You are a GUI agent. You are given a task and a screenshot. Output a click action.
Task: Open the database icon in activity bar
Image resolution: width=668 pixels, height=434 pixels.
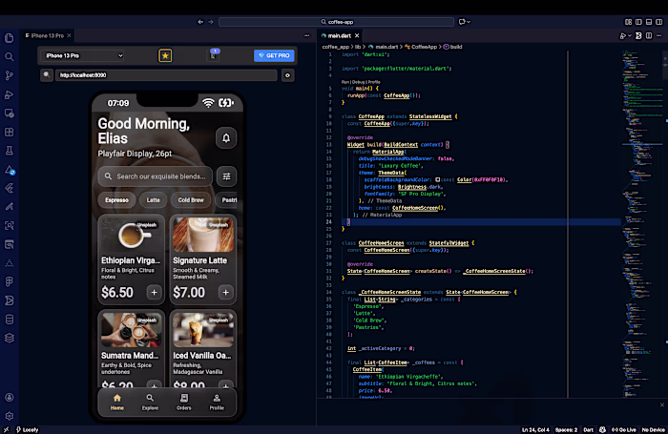pos(9,319)
